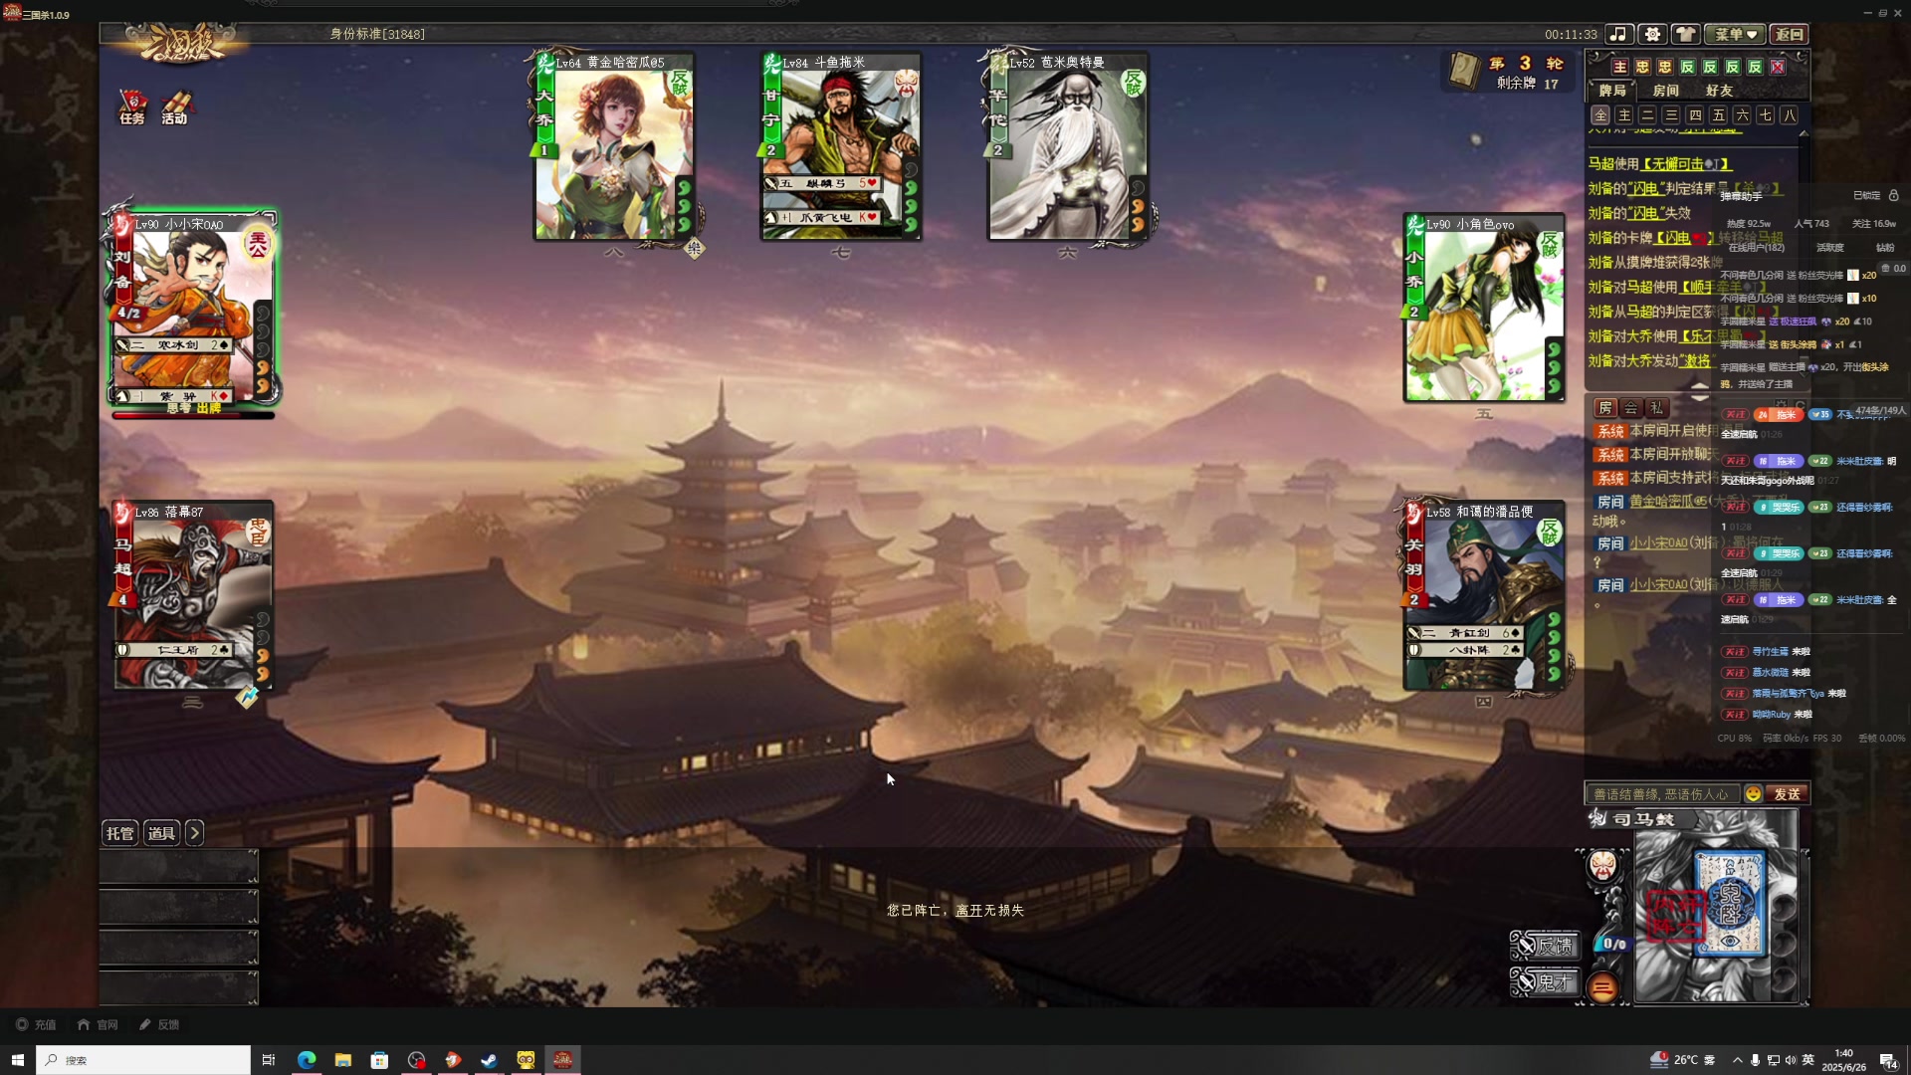Open the shirt skin icon
The image size is (1911, 1075).
[1685, 34]
